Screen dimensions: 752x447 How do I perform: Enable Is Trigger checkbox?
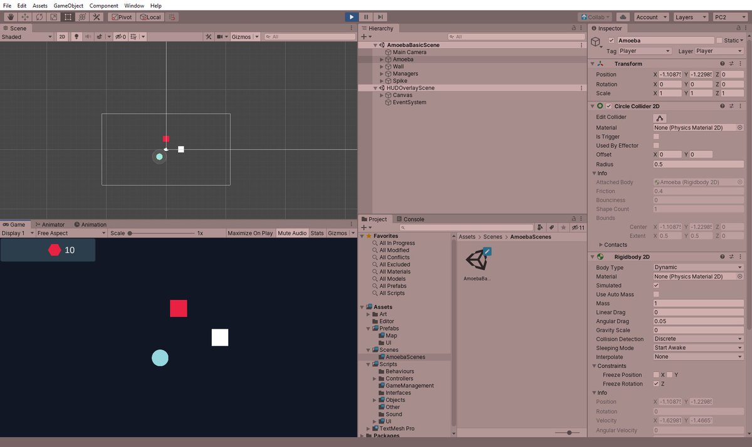click(x=656, y=136)
